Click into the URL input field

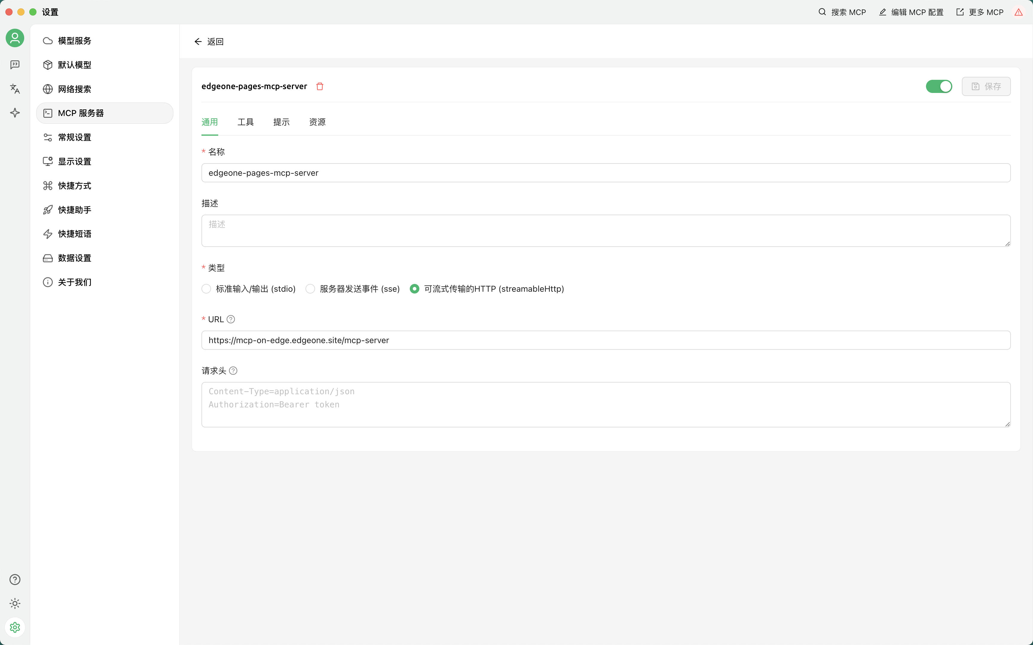click(x=606, y=340)
